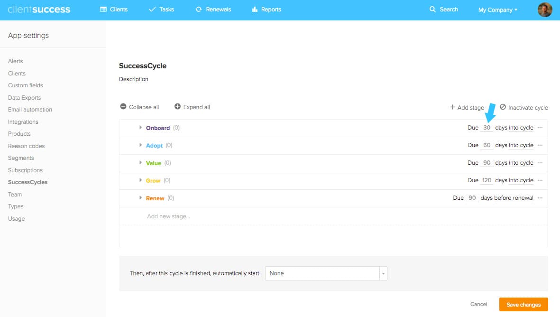Click the Renewals refresh icon
560x317 pixels.
[x=199, y=9]
